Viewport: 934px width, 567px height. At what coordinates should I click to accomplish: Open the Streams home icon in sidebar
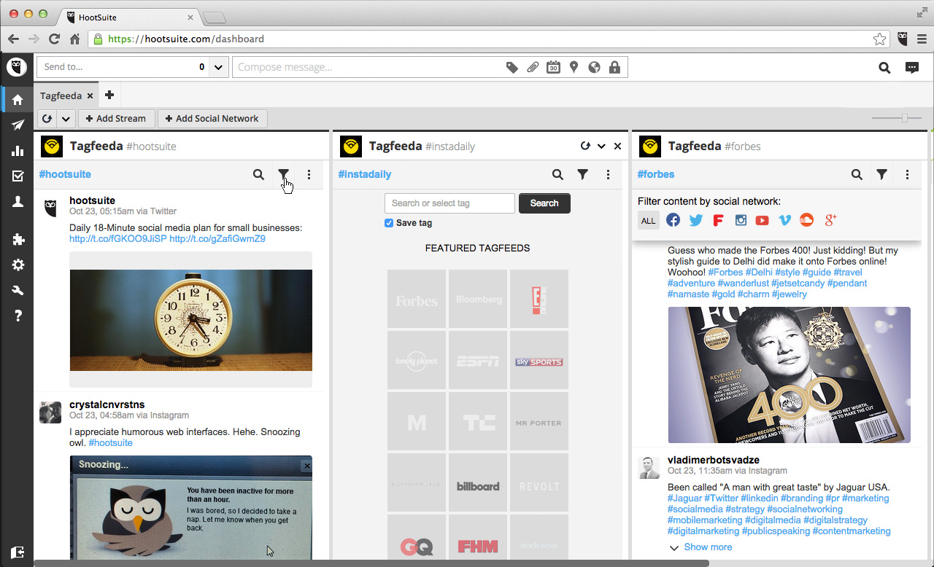(x=18, y=99)
